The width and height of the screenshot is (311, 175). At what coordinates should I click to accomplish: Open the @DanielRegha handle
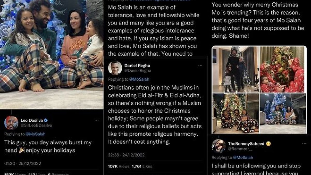click(x=138, y=71)
